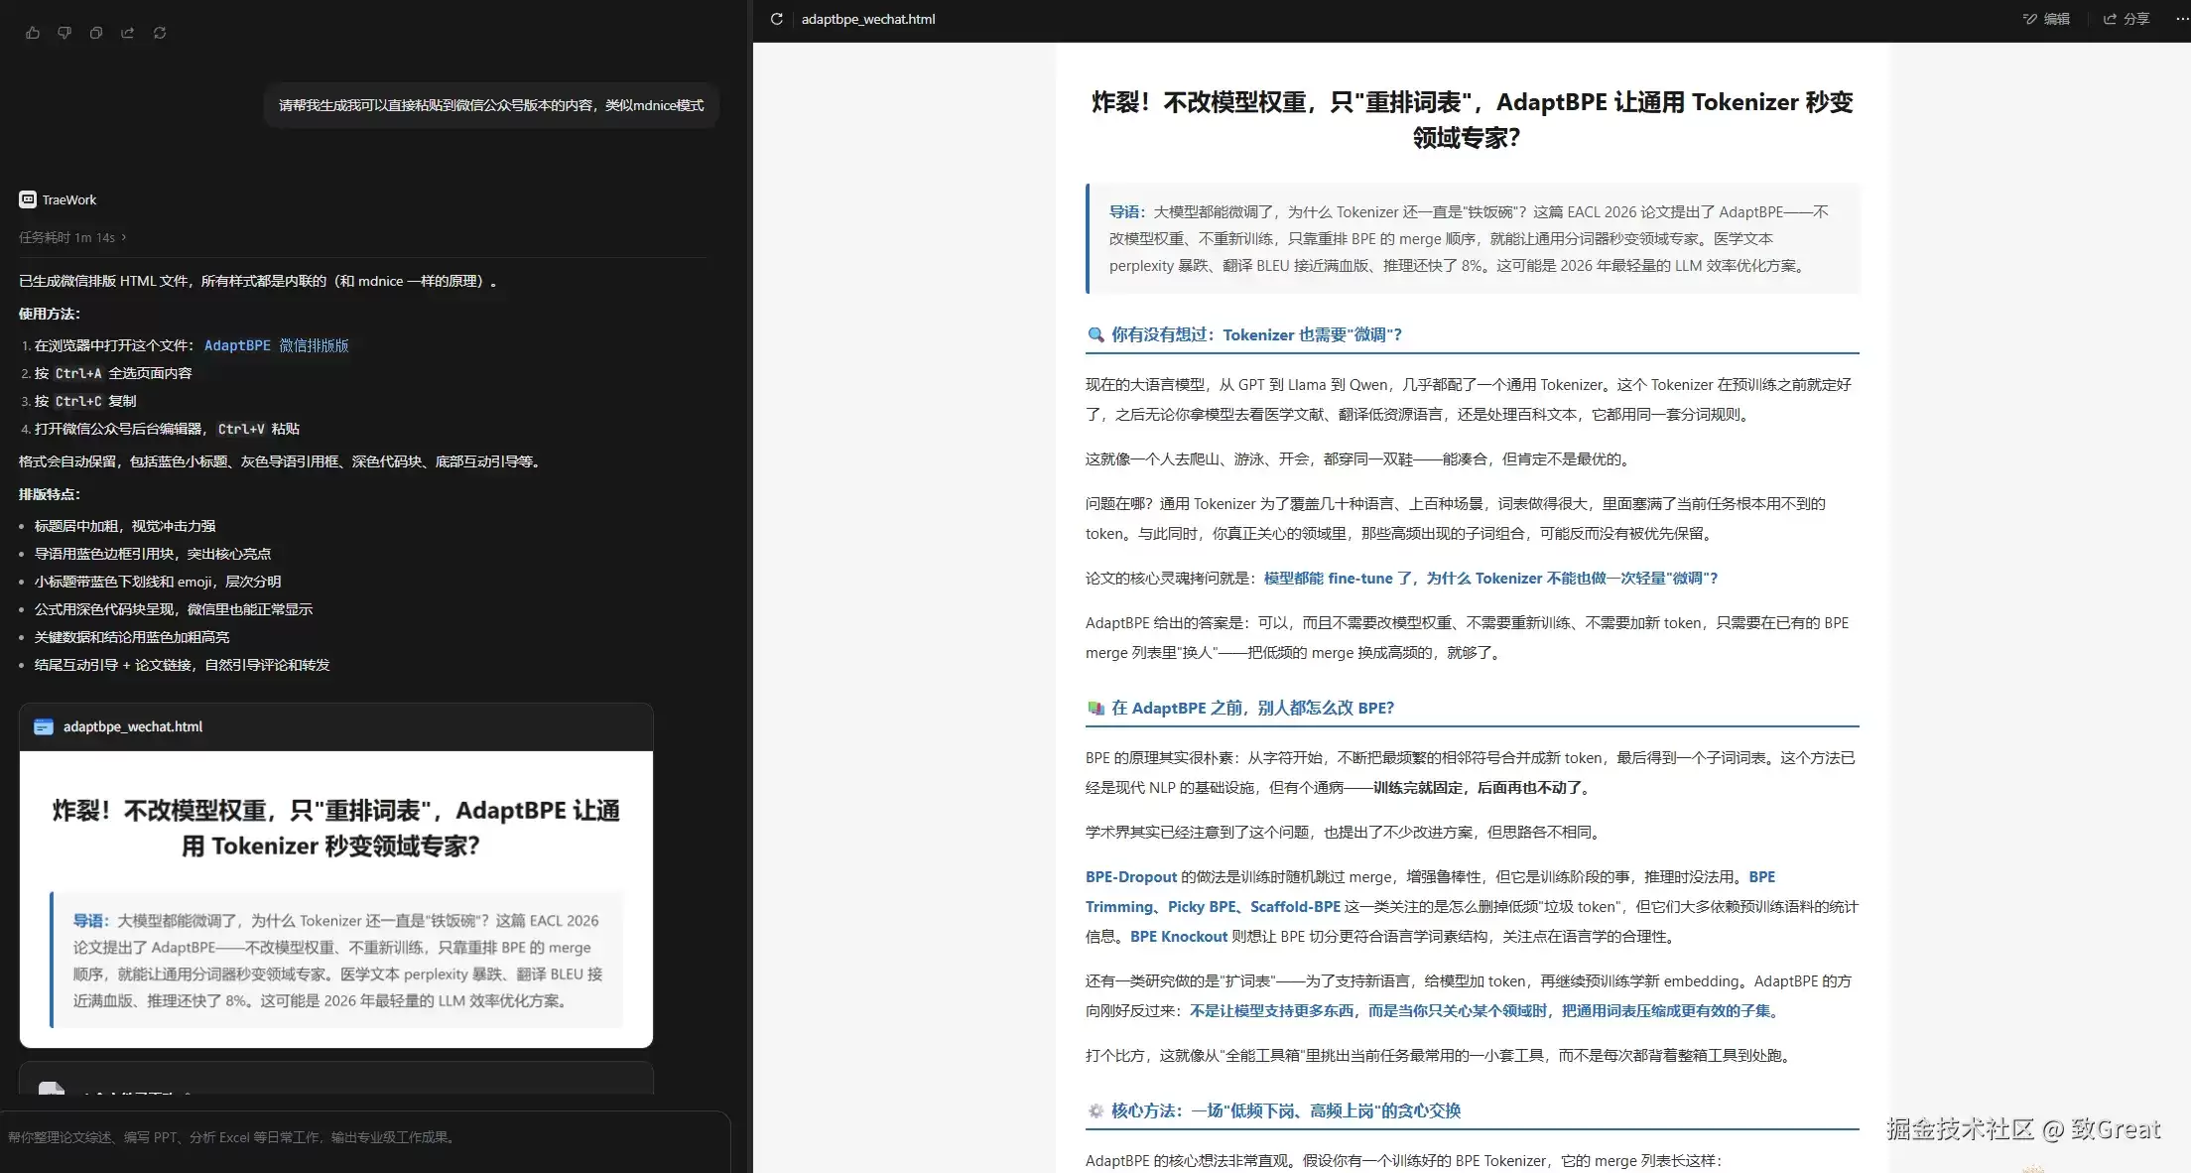Click the heading 在 AdaptBPE 之前，别人都怎么改 BPE?

click(1252, 708)
